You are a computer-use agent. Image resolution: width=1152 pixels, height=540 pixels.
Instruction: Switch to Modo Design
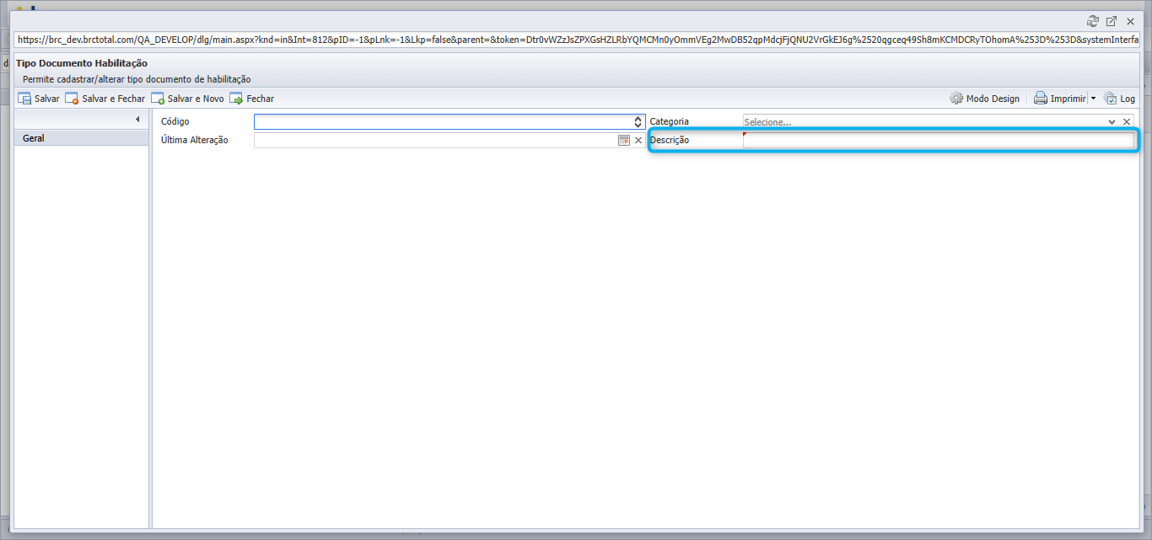985,99
